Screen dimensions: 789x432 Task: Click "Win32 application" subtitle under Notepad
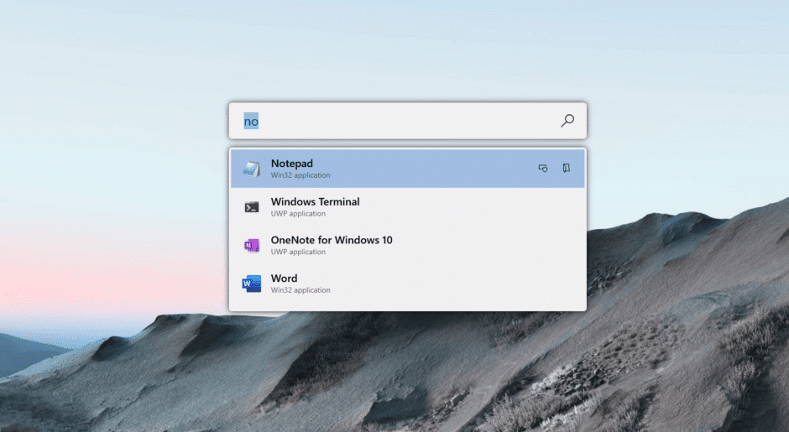click(300, 175)
